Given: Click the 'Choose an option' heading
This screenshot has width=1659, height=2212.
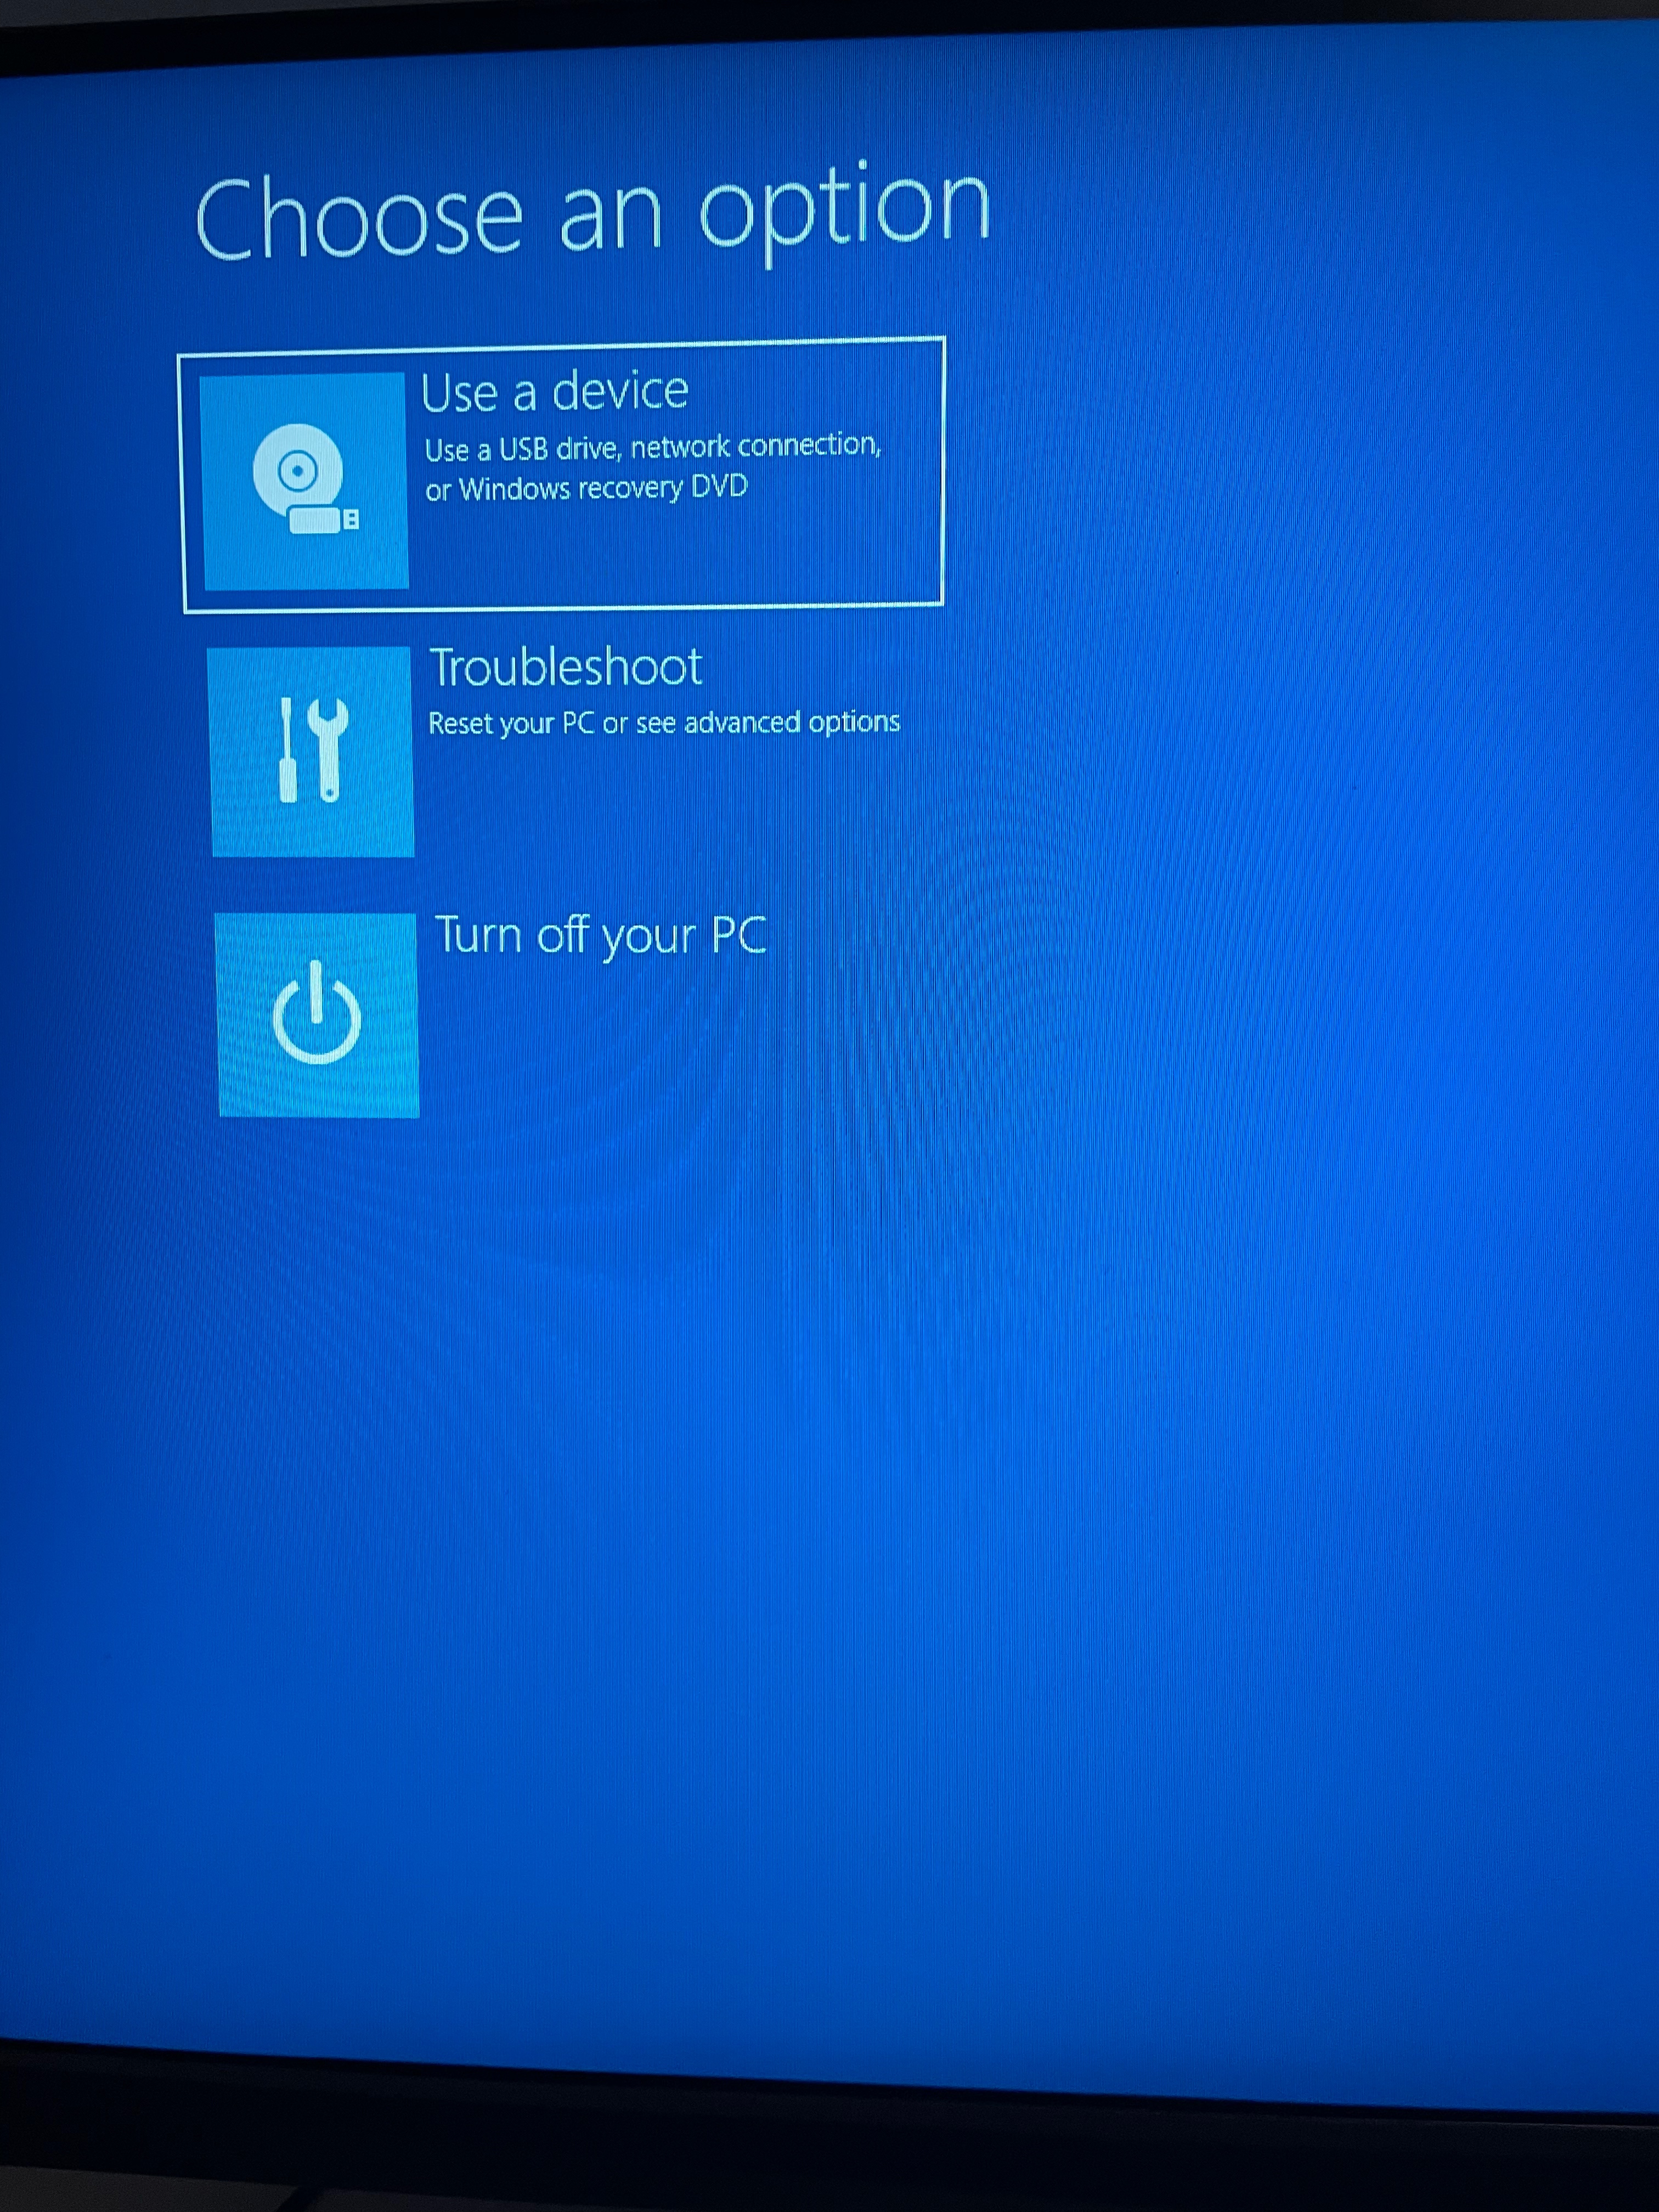Looking at the screenshot, I should tap(592, 214).
